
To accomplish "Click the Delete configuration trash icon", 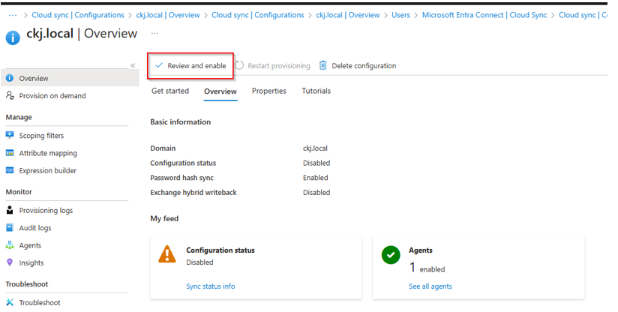I will point(323,66).
